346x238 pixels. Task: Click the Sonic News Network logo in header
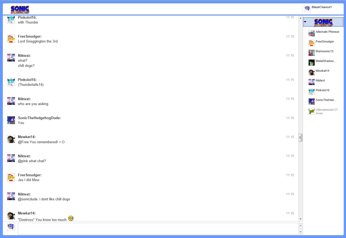[x=20, y=9]
